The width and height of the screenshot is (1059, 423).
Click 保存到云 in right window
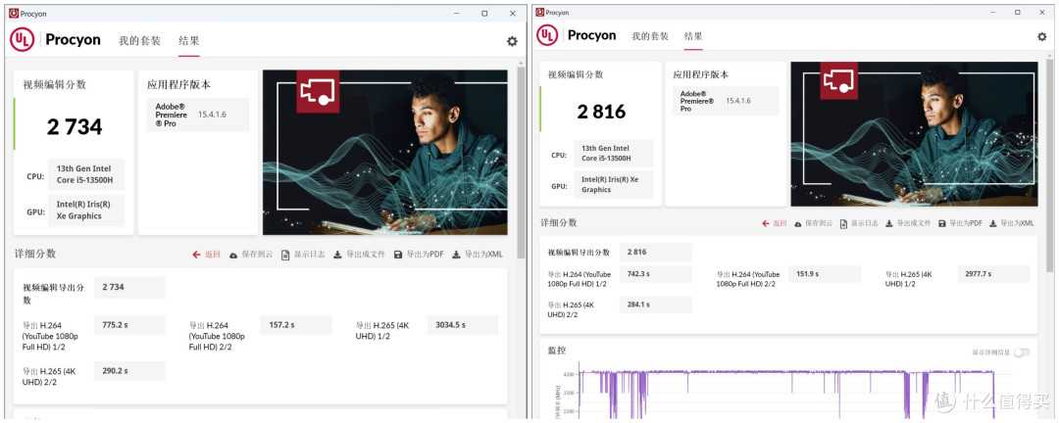[813, 223]
